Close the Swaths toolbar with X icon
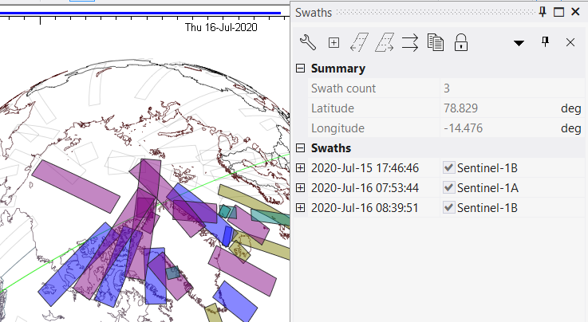 pyautogui.click(x=570, y=42)
